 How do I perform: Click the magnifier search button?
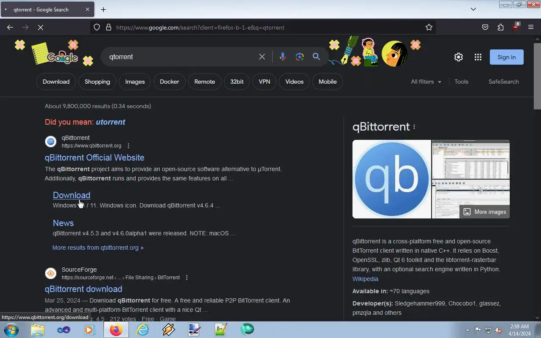pos(316,57)
